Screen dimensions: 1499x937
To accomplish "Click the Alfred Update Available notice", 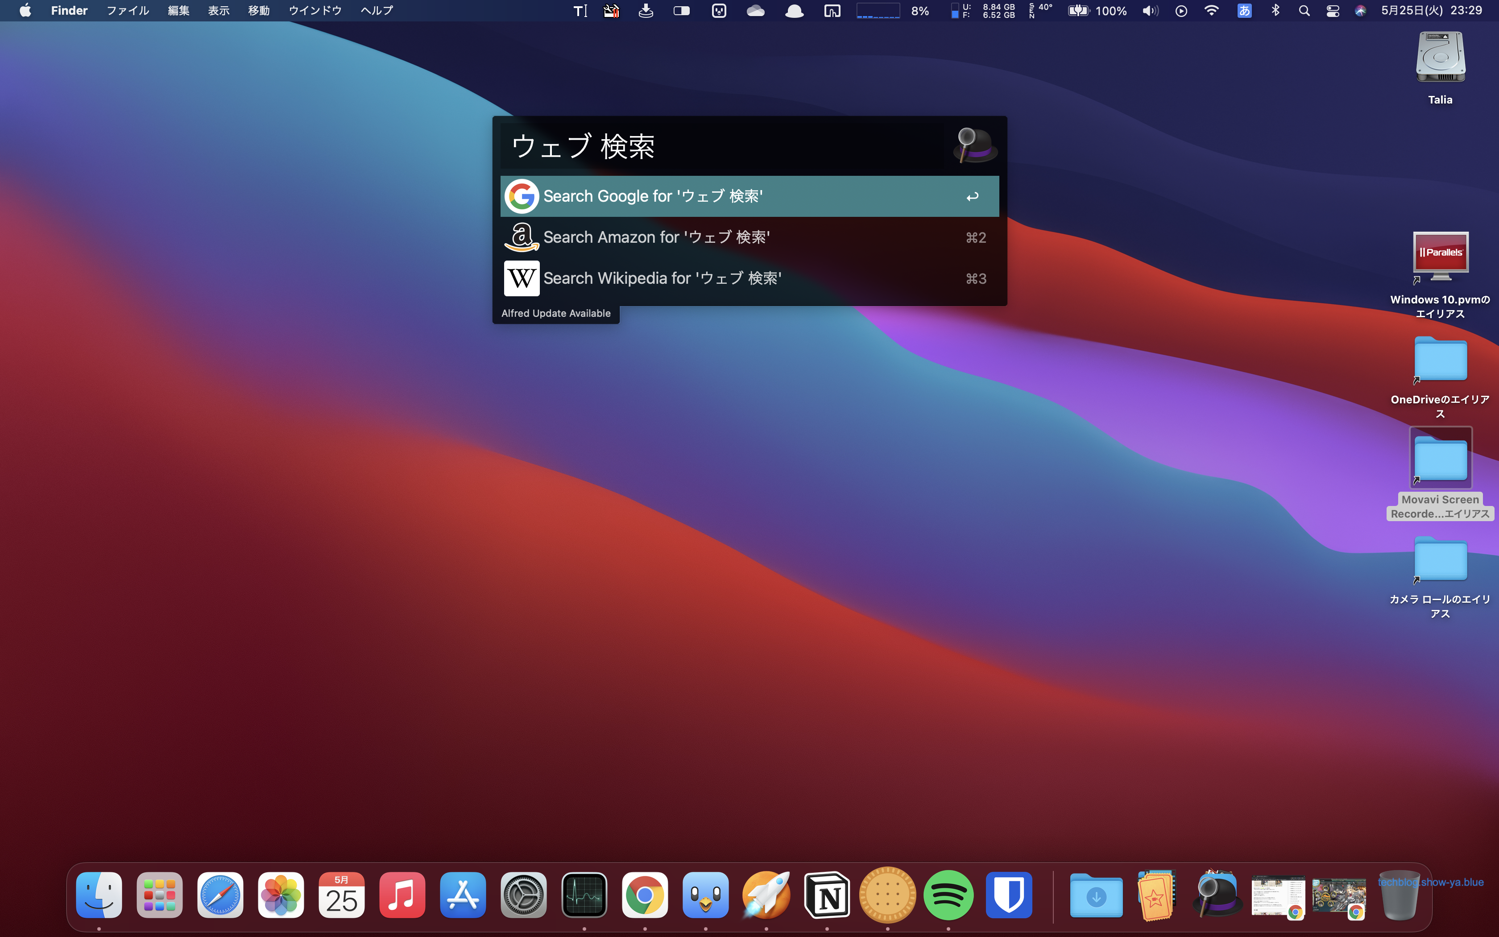I will (x=555, y=314).
